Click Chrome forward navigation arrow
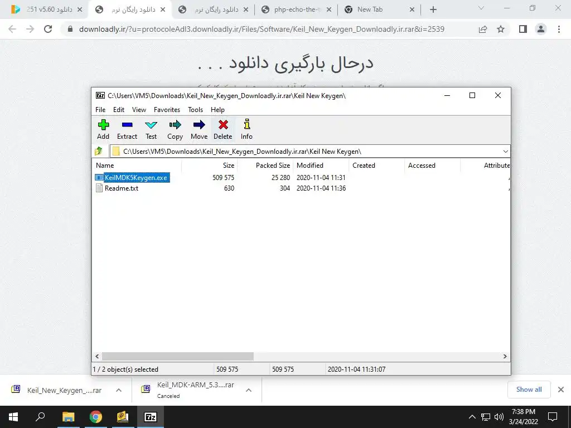 pos(30,29)
